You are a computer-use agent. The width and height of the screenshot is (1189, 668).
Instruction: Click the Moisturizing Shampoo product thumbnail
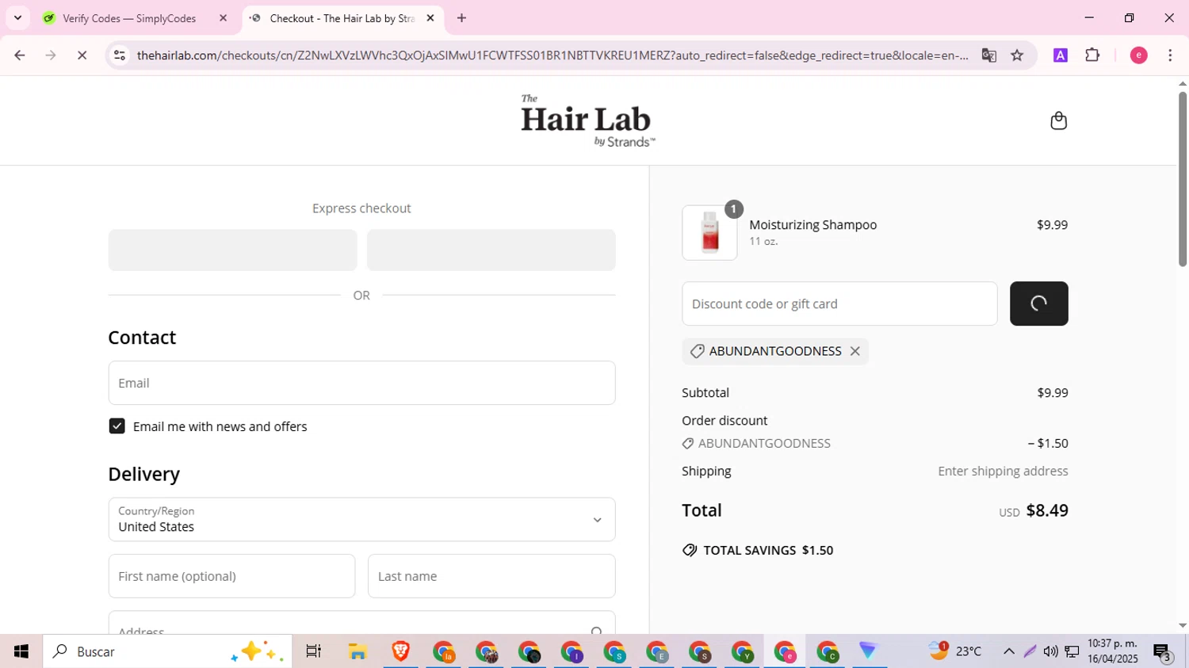(709, 233)
